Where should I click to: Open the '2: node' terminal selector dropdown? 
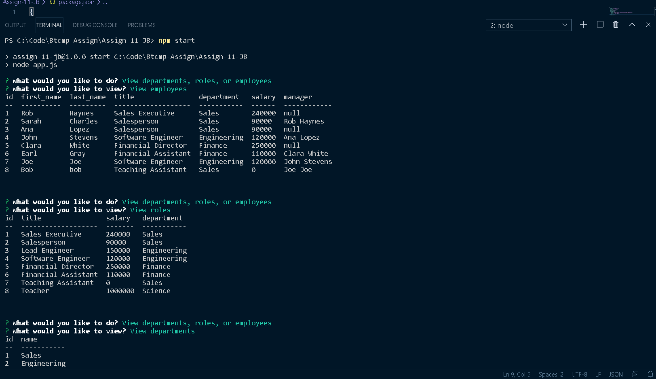528,25
